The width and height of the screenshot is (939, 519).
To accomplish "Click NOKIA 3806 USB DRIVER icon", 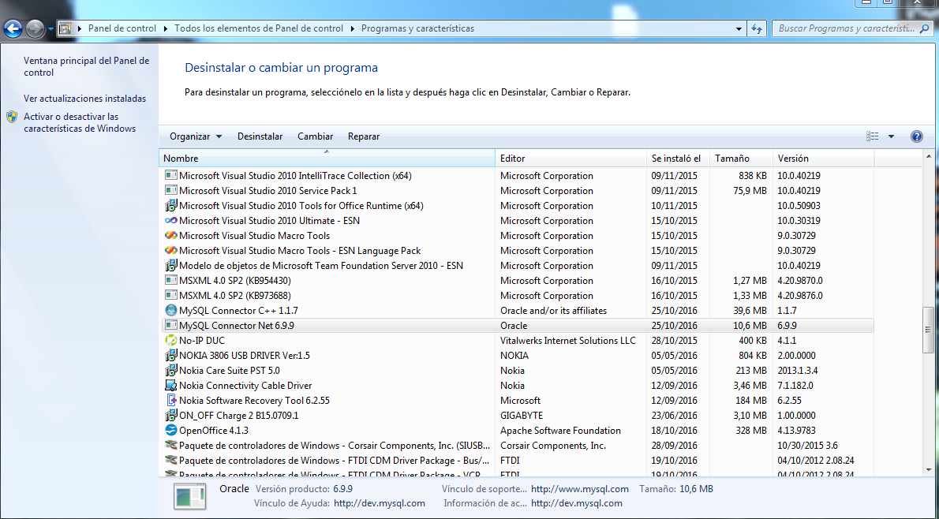I will [170, 356].
